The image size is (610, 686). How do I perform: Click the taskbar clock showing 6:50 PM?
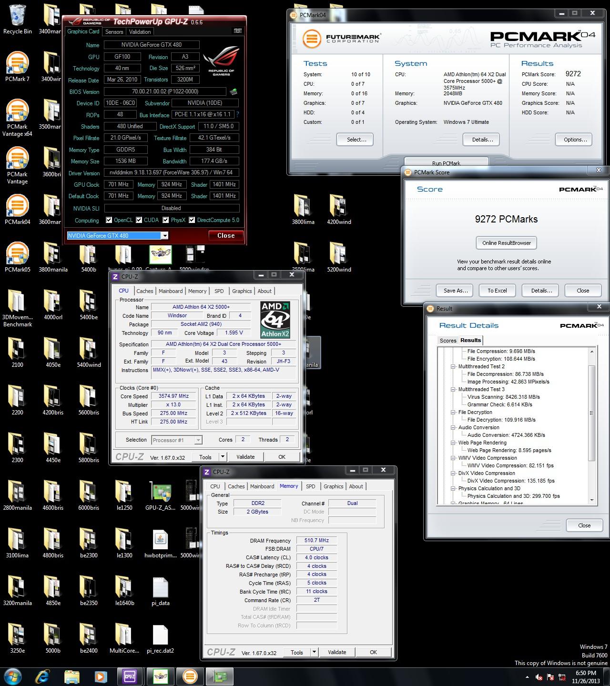tap(586, 677)
